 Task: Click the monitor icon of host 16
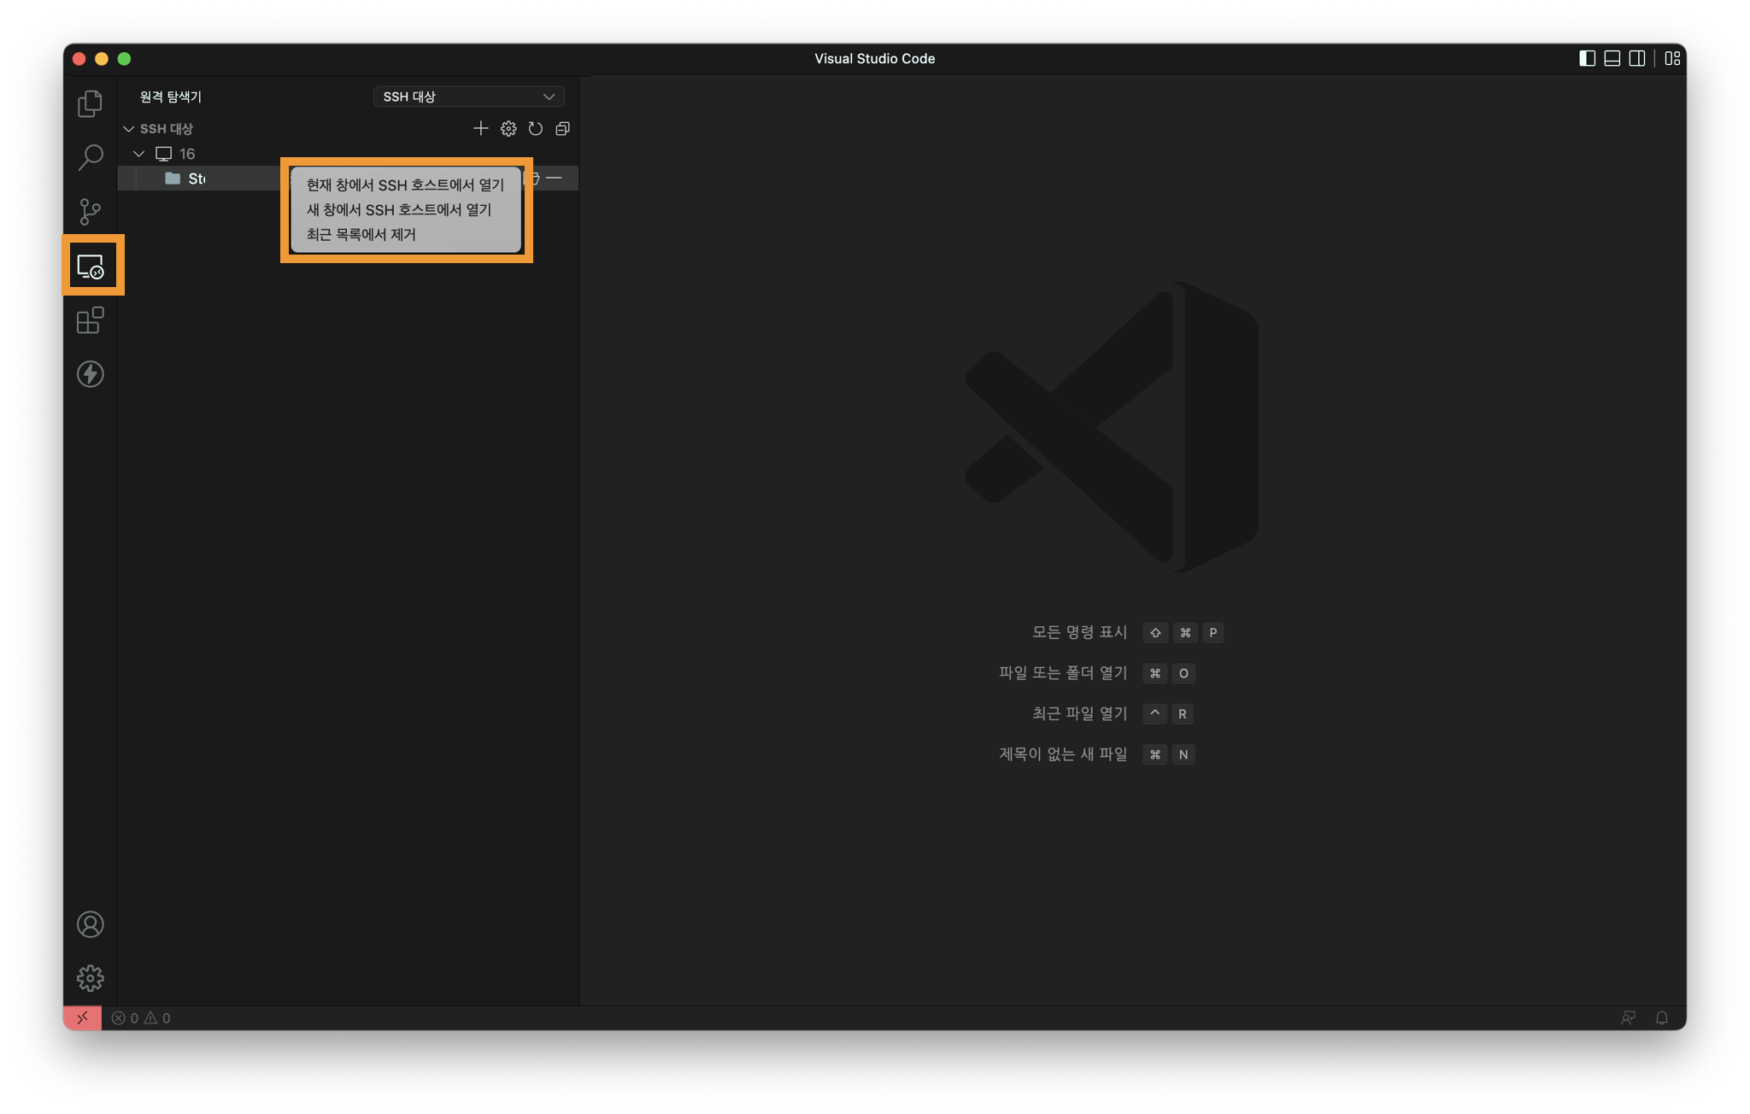tap(163, 154)
